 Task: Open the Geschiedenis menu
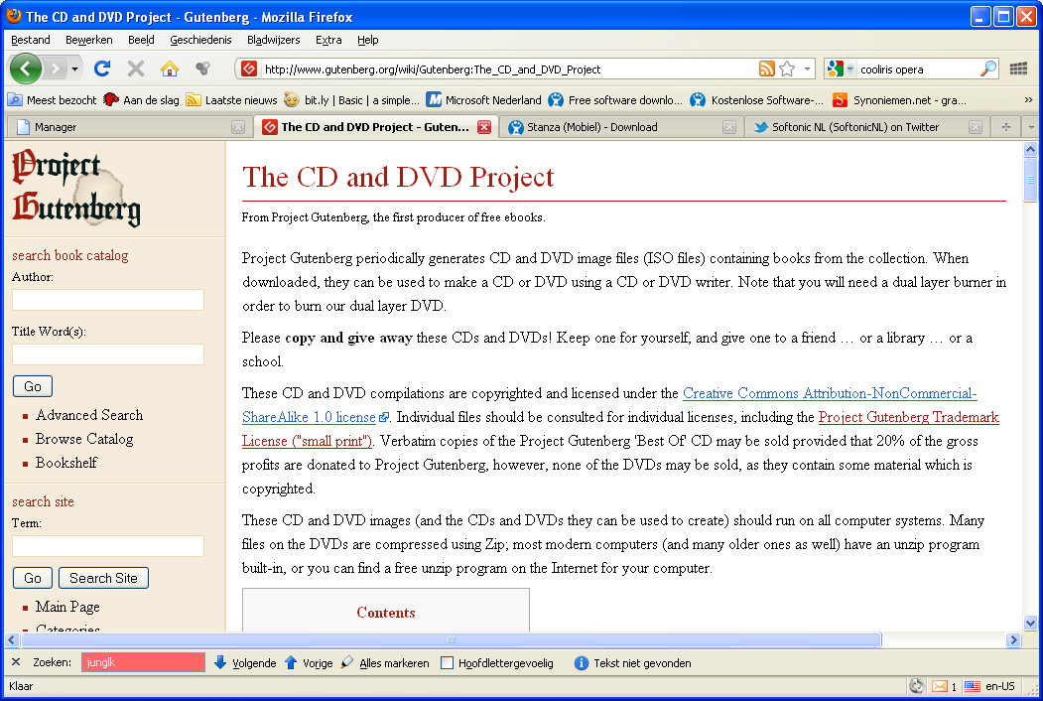click(x=200, y=40)
